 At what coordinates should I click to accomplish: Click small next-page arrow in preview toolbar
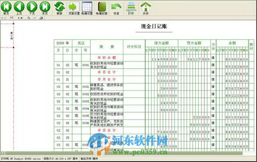[18, 18]
